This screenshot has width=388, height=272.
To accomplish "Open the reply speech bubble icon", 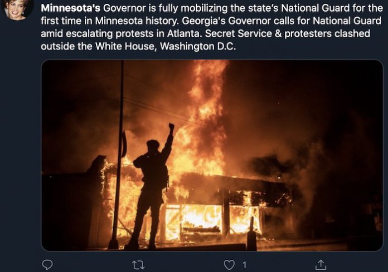I will pos(47,265).
